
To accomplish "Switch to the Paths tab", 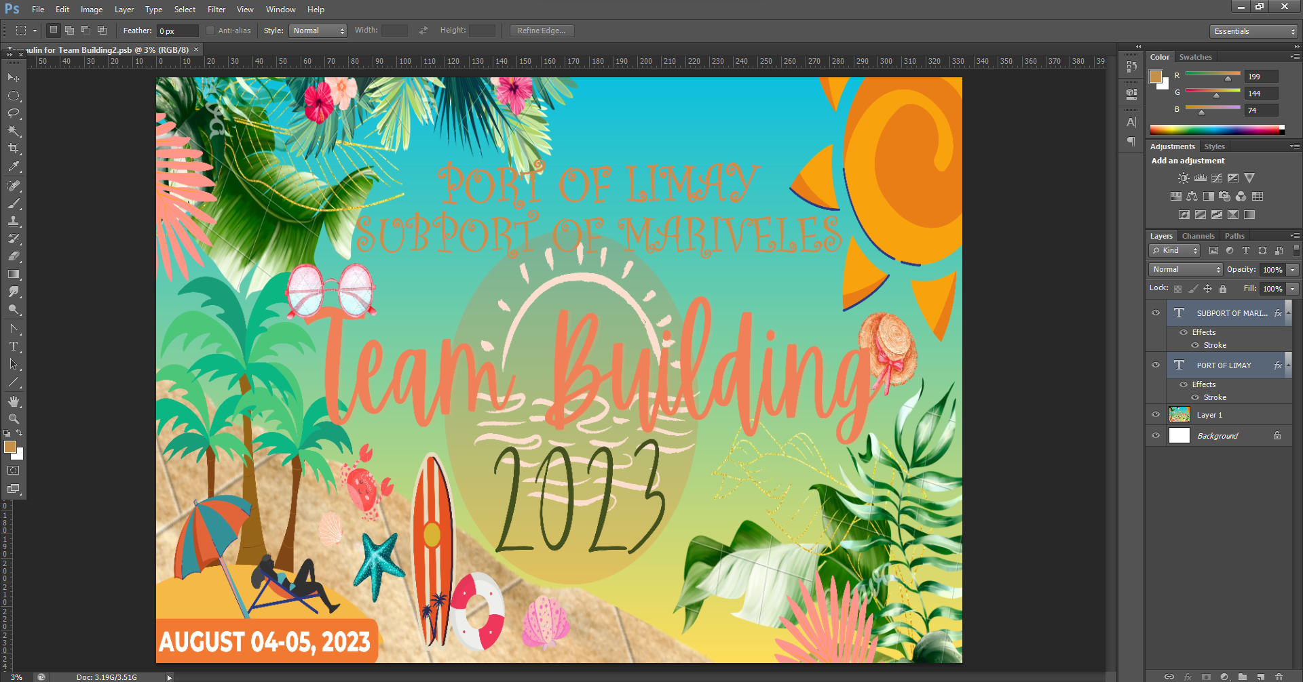I will point(1234,236).
